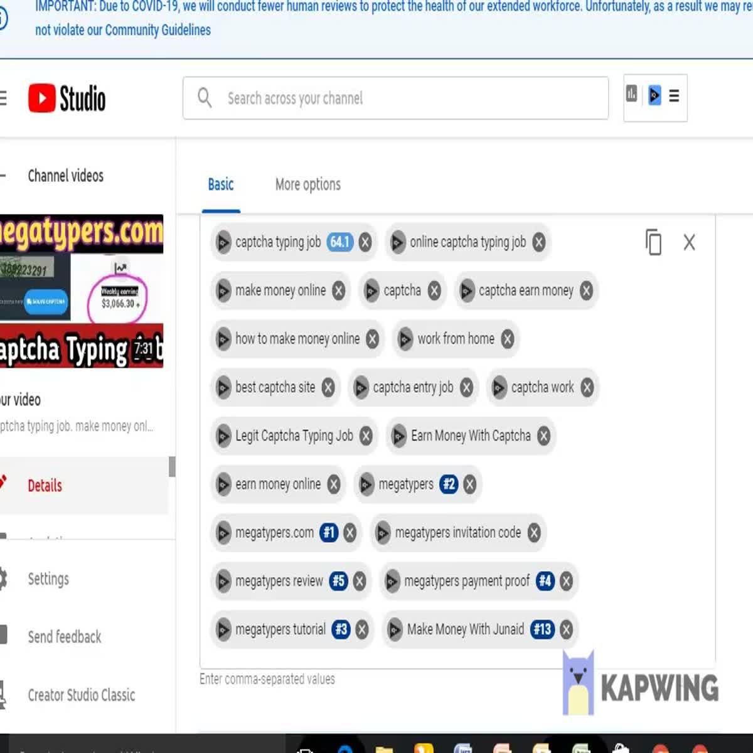Copy all video tags using the copy icon
This screenshot has height=753, width=753.
point(653,243)
